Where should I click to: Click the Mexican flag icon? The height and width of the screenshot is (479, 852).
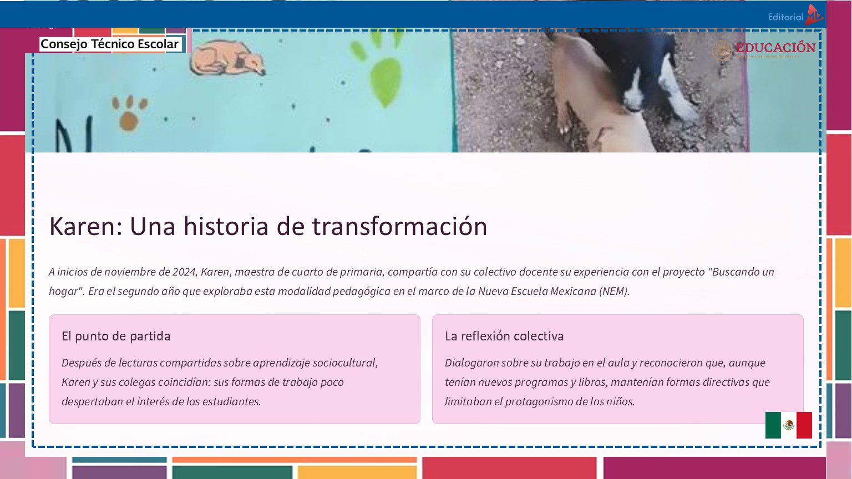click(788, 425)
